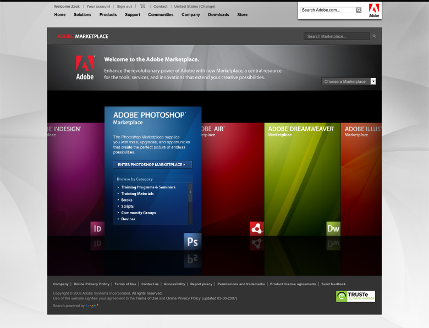The height and width of the screenshot is (328, 429).
Task: Select the Adobe Dreamweaver marketplace panel
Action: click(302, 179)
